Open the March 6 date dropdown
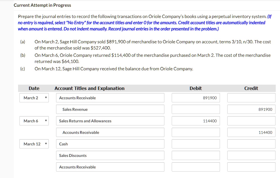The height and width of the screenshot is (178, 280). click(x=34, y=121)
